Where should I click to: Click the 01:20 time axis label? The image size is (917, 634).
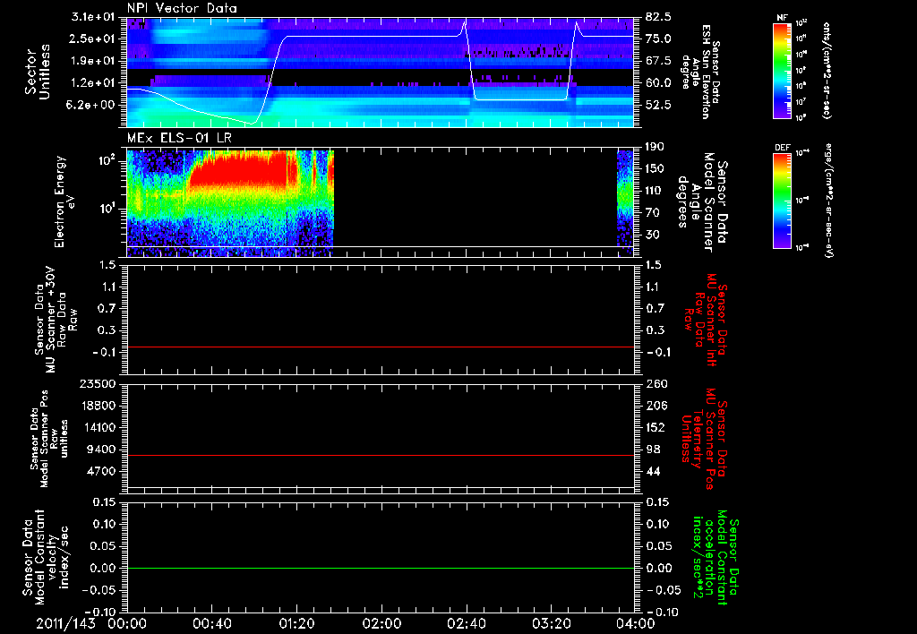tap(296, 623)
